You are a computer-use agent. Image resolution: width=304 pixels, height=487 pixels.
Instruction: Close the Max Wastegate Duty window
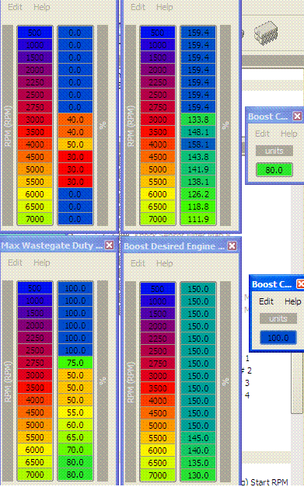pos(109,245)
